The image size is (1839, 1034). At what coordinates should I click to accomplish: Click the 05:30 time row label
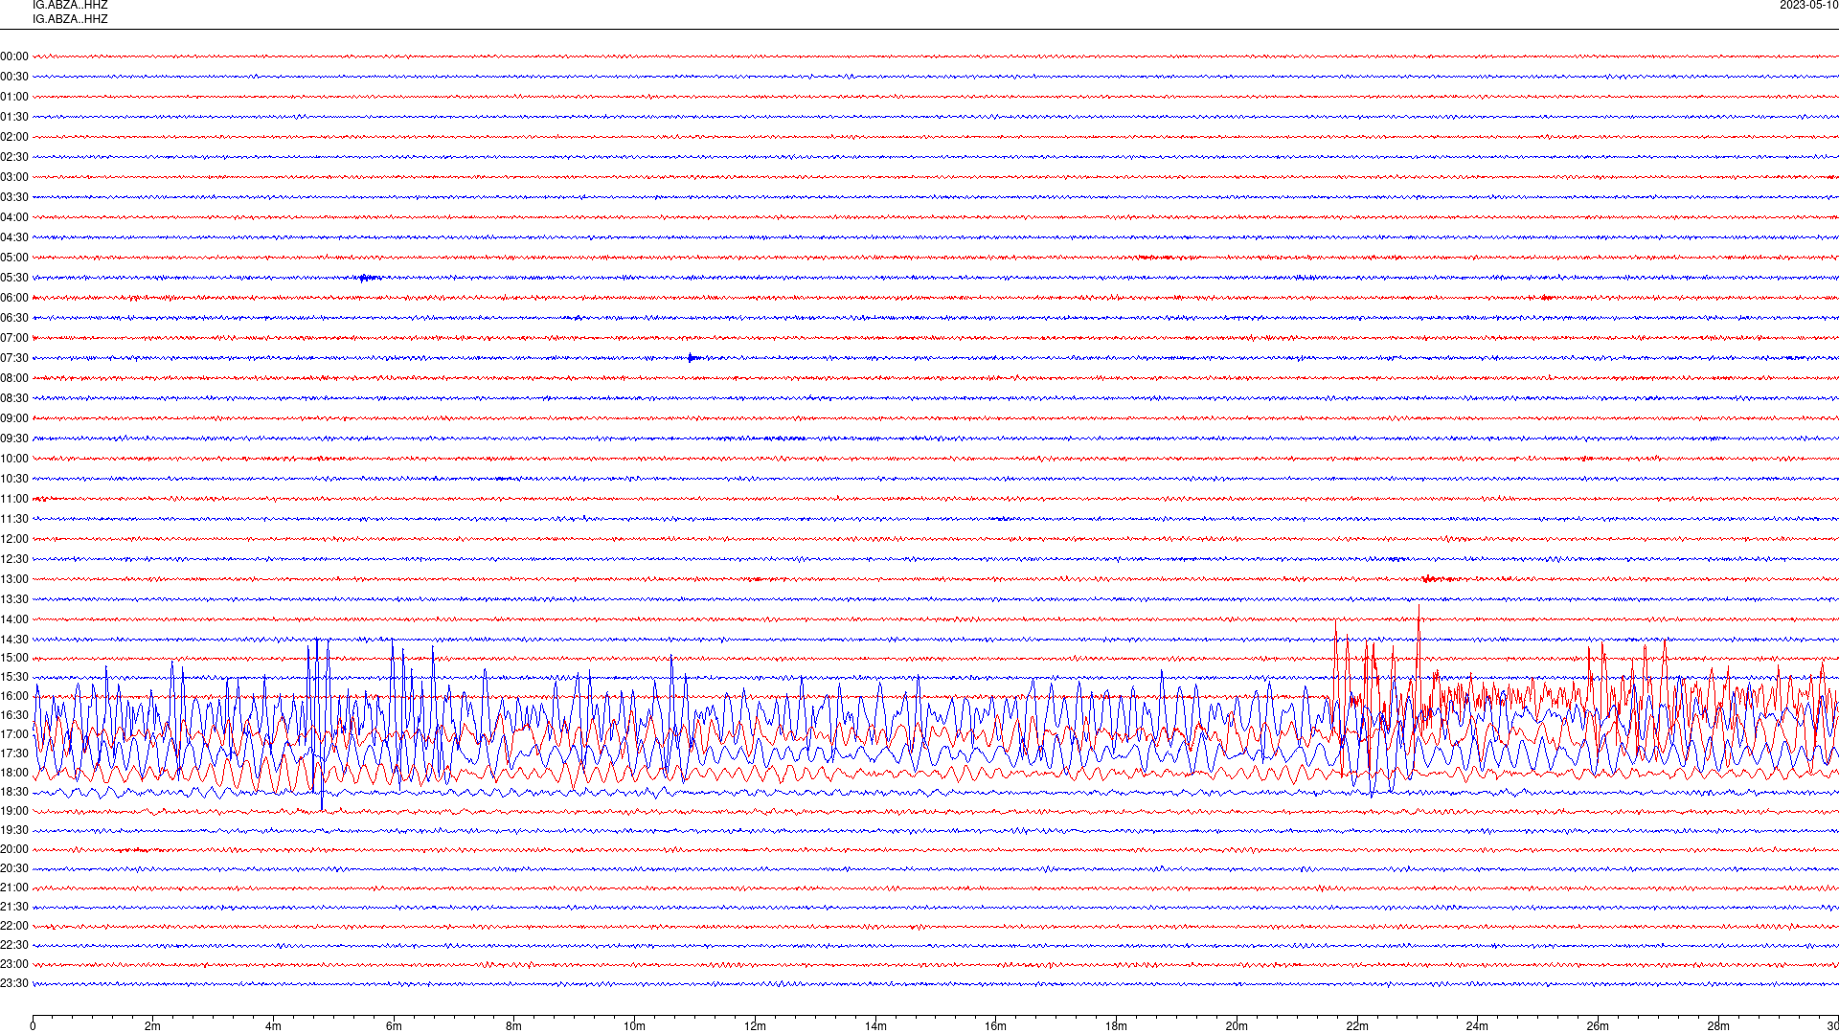pos(14,278)
